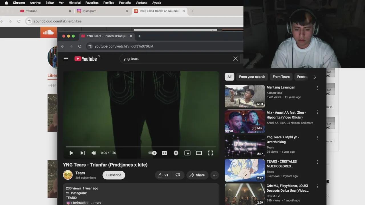Share the YNG Tears video
The height and width of the screenshot is (205, 365).
click(x=197, y=175)
